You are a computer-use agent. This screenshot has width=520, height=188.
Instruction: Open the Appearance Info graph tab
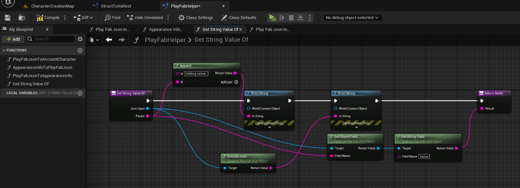(x=163, y=30)
